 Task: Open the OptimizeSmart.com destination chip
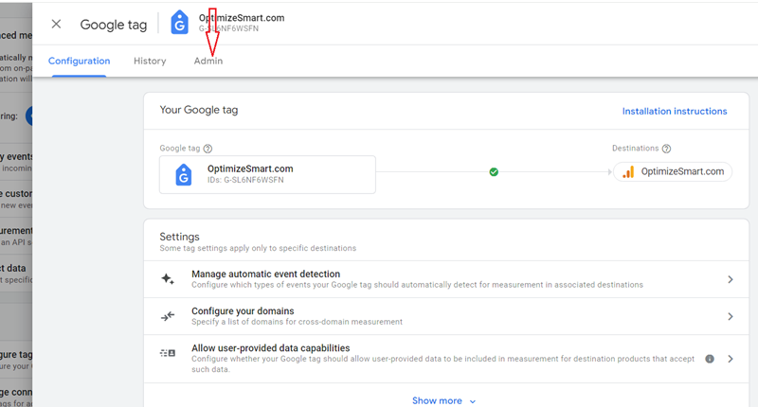tap(673, 172)
